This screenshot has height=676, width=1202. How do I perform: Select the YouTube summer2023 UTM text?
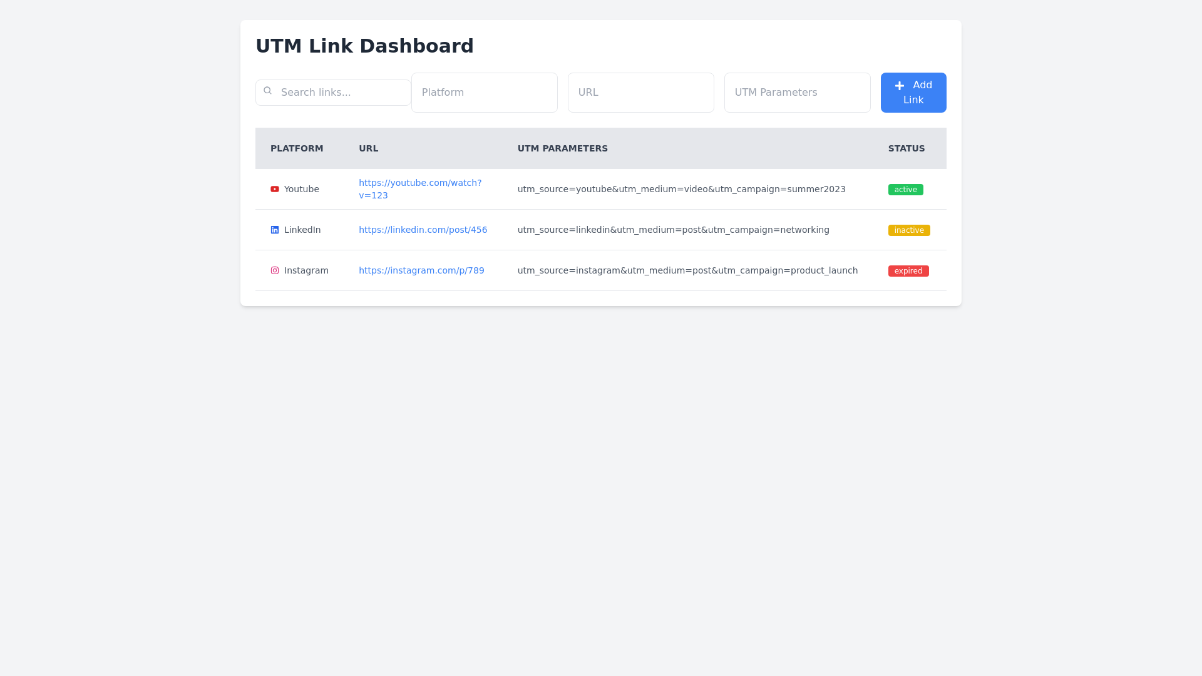pyautogui.click(x=681, y=189)
